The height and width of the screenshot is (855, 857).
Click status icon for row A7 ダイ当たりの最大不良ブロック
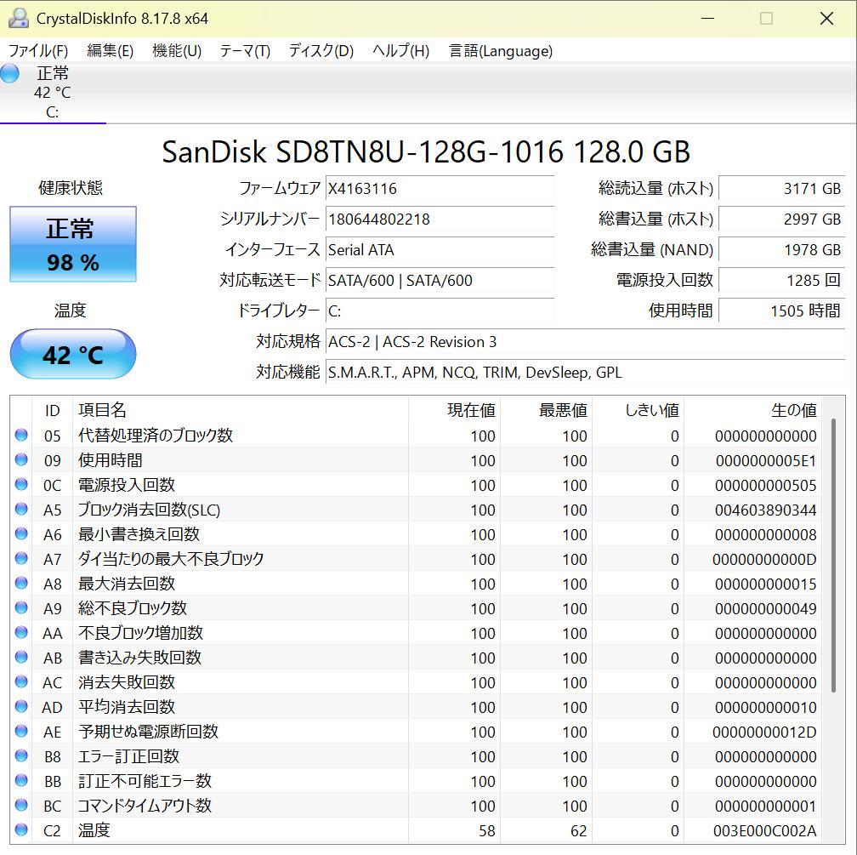(21, 558)
